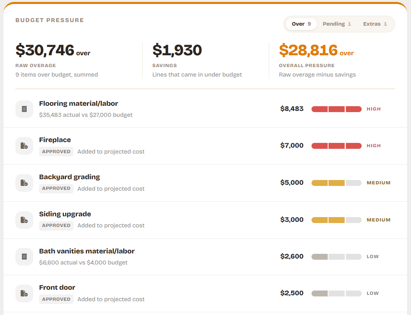Click the yellow severity bar for Siding upgrade

tap(336, 220)
